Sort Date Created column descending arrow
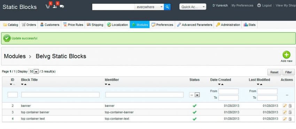The height and width of the screenshot is (129, 296). click(x=219, y=84)
